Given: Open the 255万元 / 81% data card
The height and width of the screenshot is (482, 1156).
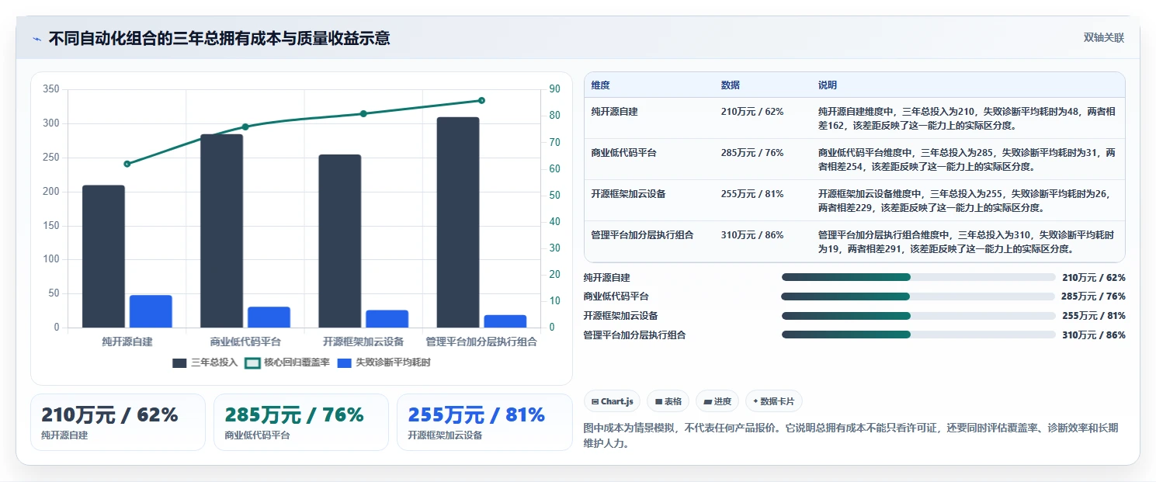Looking at the screenshot, I should pyautogui.click(x=484, y=422).
